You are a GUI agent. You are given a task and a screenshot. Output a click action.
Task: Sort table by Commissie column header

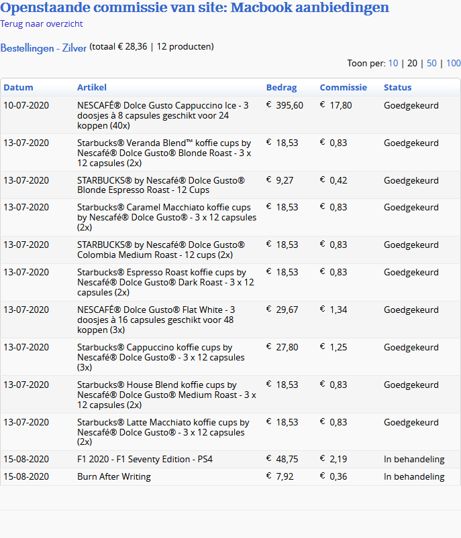[344, 88]
